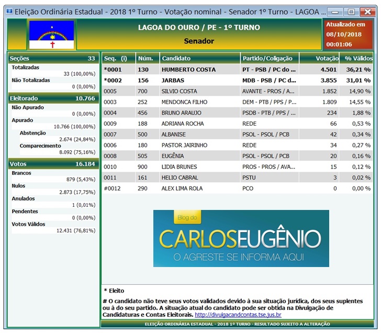
Task: Click the PT - PSB / PC do coalition cell
Action: click(x=269, y=70)
